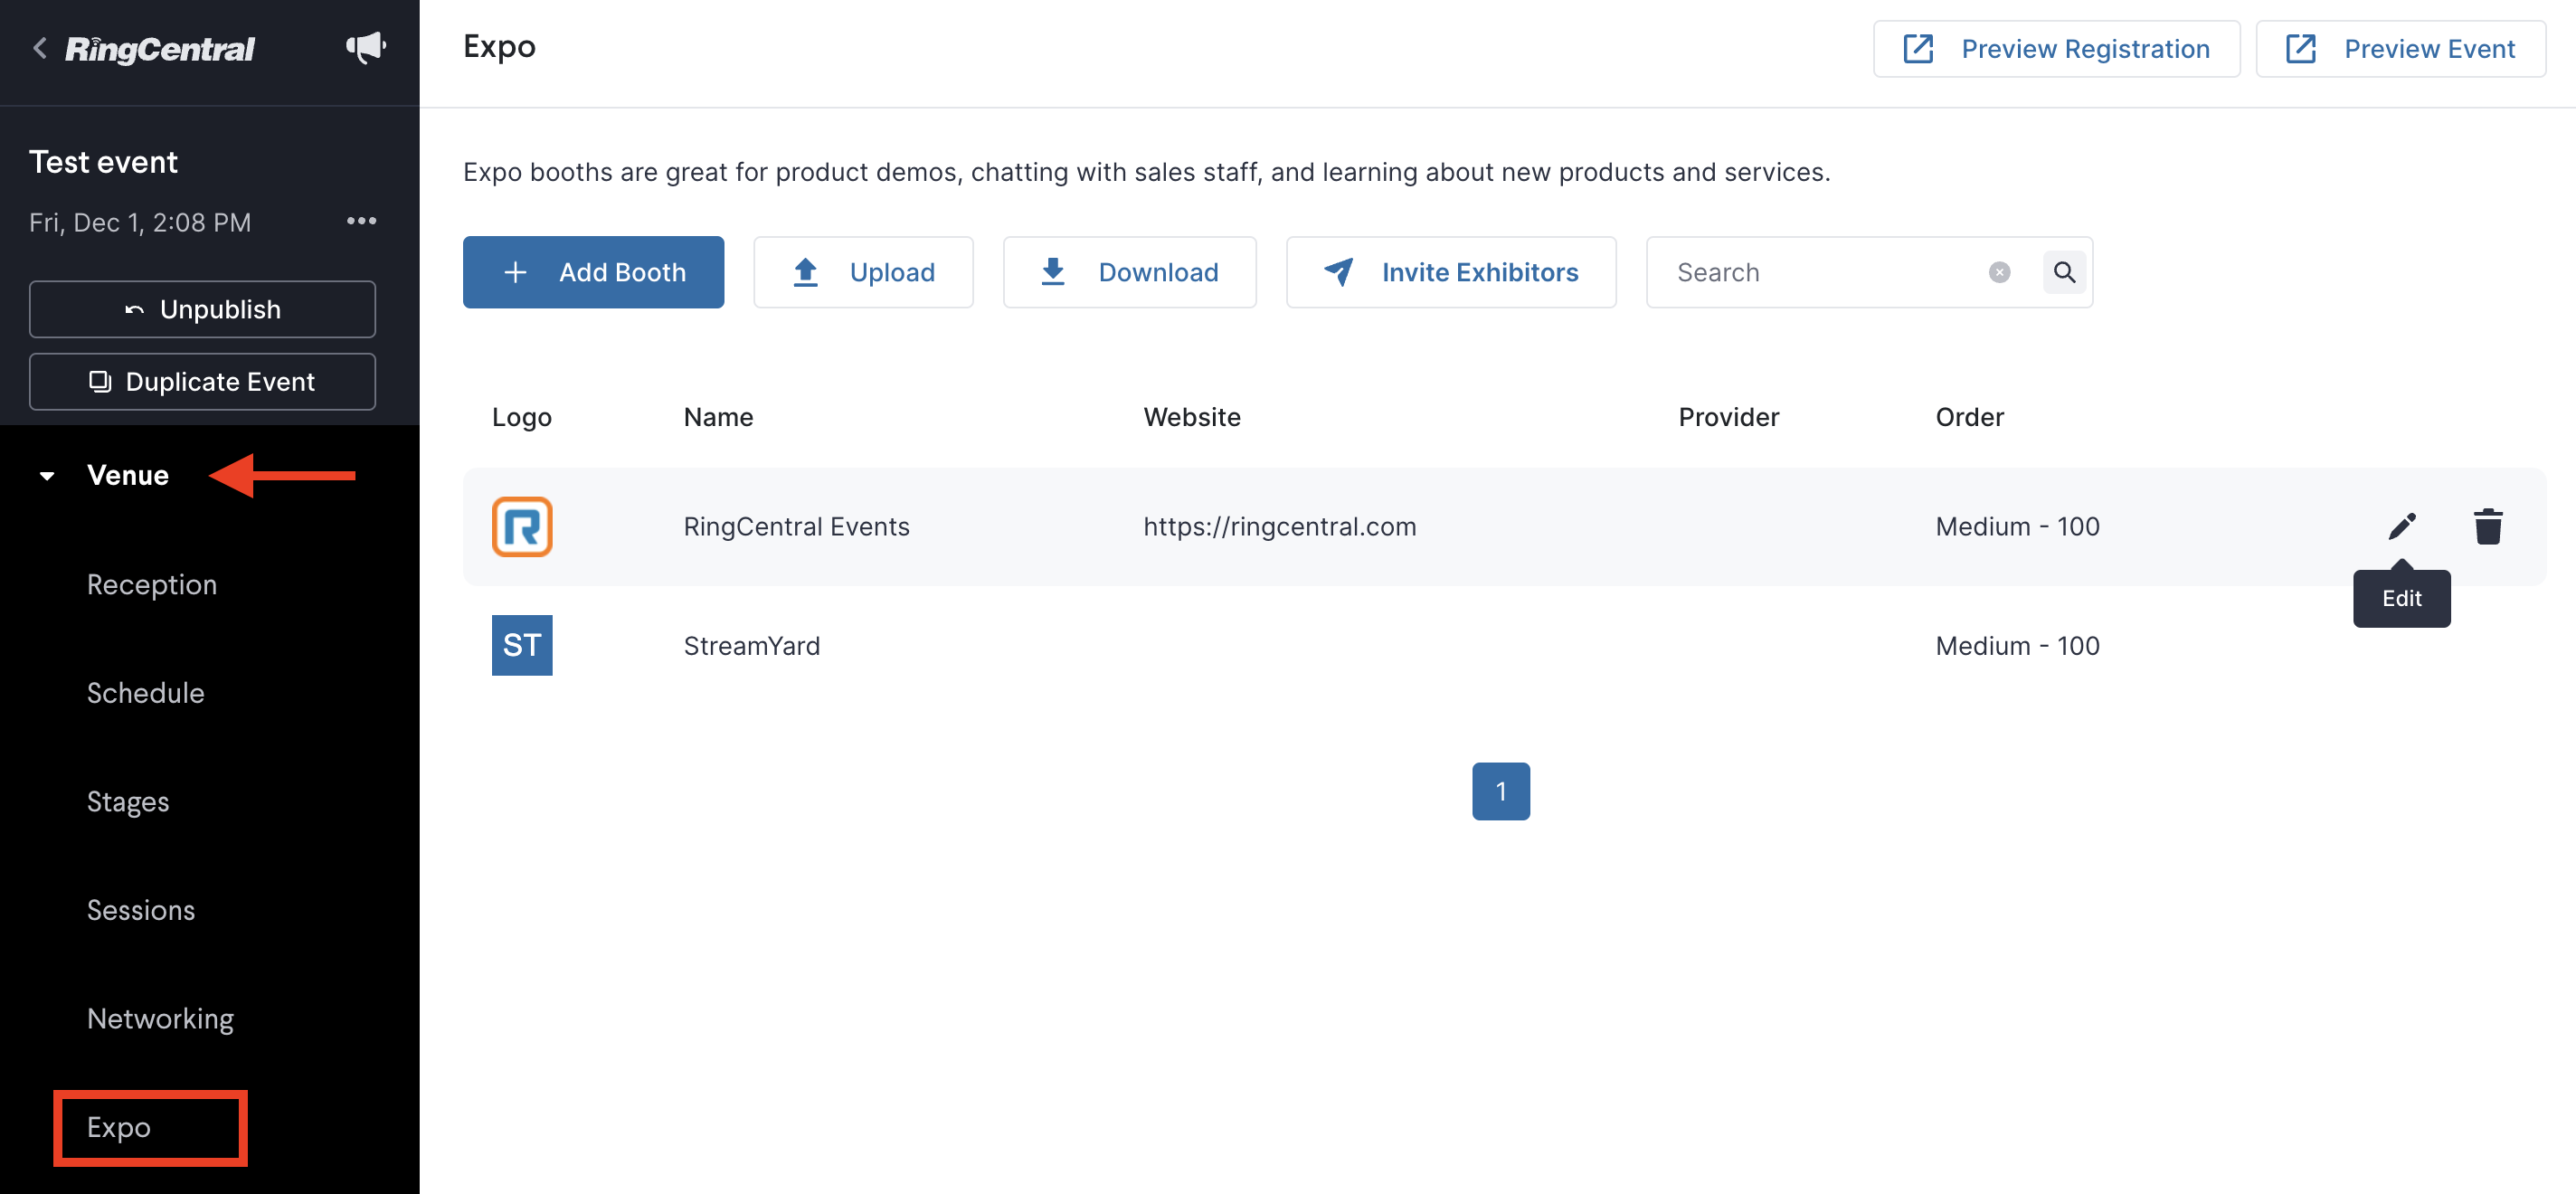The height and width of the screenshot is (1194, 2576).
Task: Click the Add Booth button
Action: (x=593, y=272)
